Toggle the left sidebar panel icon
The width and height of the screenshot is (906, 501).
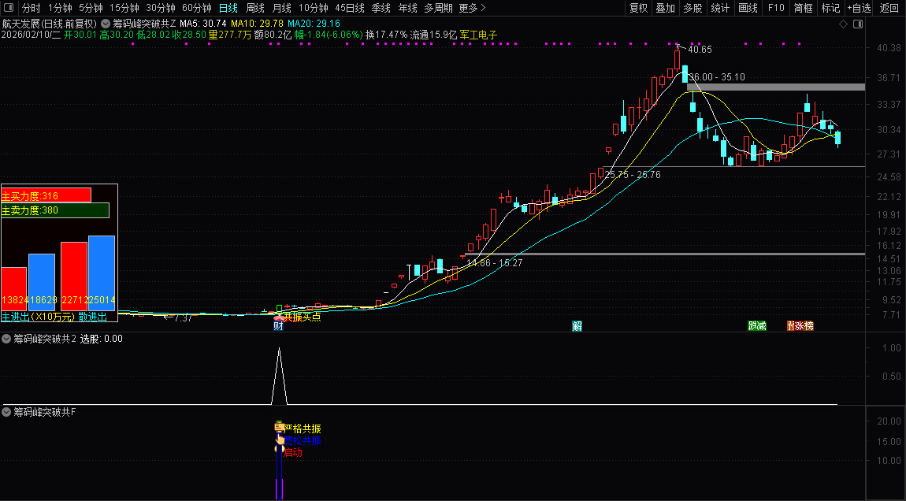[x=9, y=8]
